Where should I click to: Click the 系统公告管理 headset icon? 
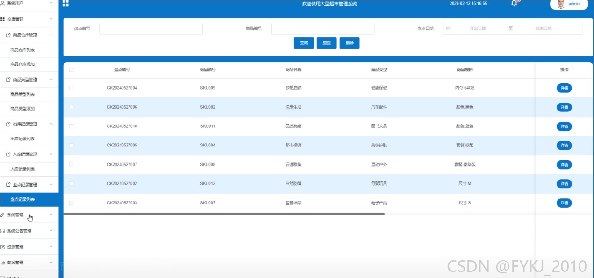click(x=3, y=231)
